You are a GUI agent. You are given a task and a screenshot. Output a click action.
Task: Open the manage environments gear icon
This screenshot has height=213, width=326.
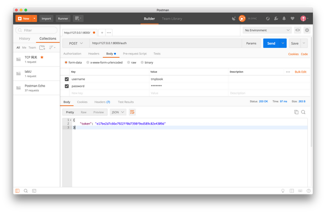[x=307, y=30]
